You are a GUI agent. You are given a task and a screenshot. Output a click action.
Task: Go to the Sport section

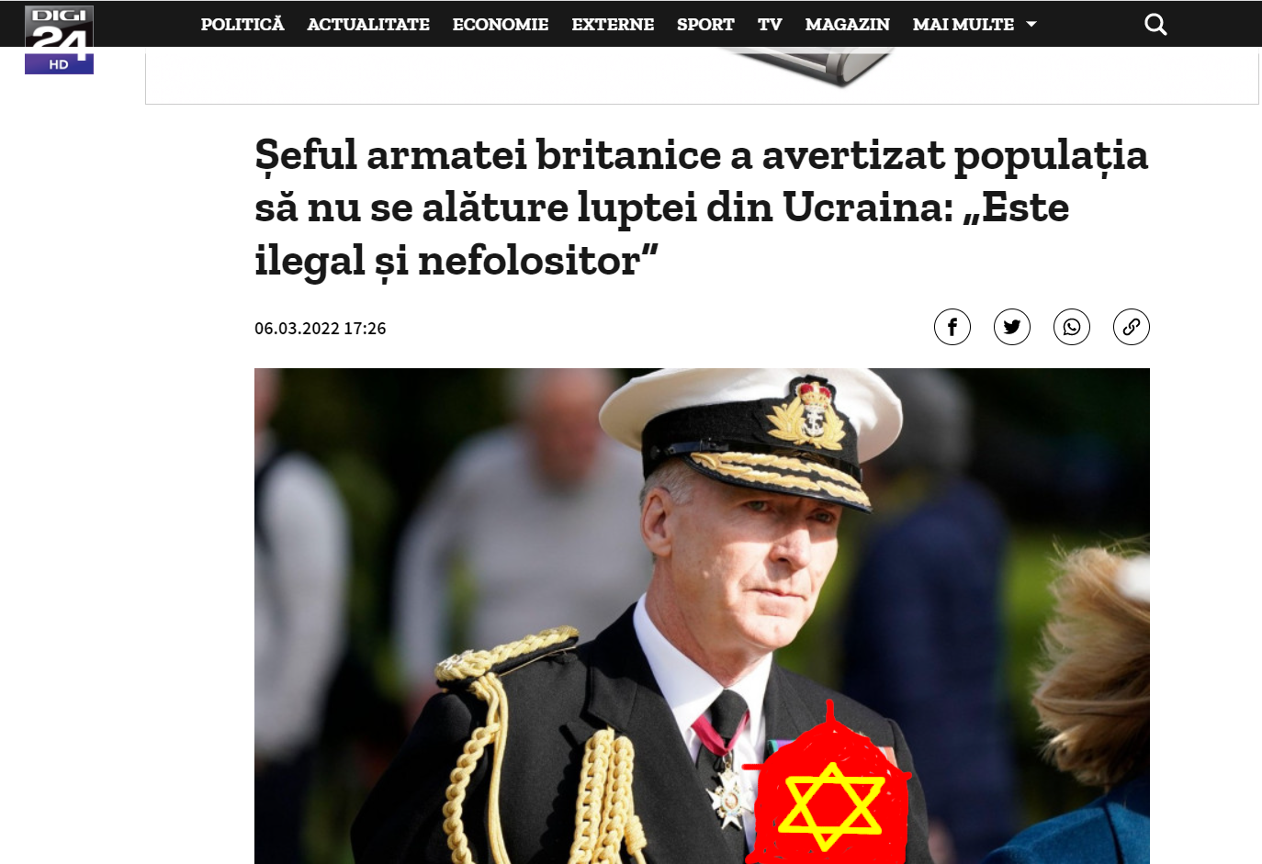pyautogui.click(x=705, y=24)
